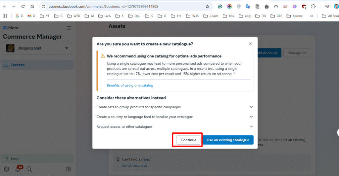Click the robot extension icon
Screen dimensions: 339x176
coord(266,7)
